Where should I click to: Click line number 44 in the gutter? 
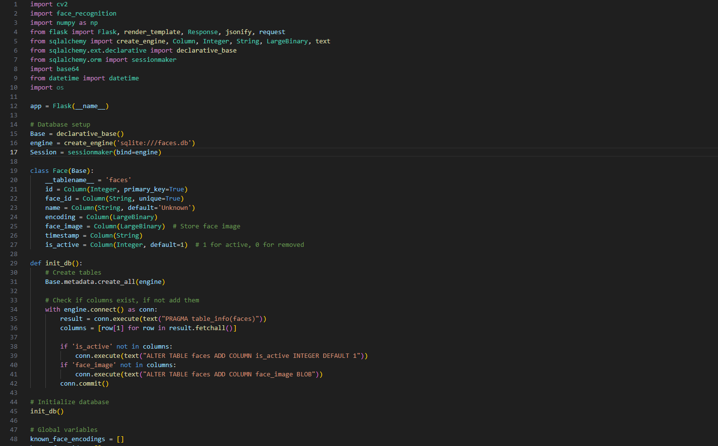pos(14,402)
